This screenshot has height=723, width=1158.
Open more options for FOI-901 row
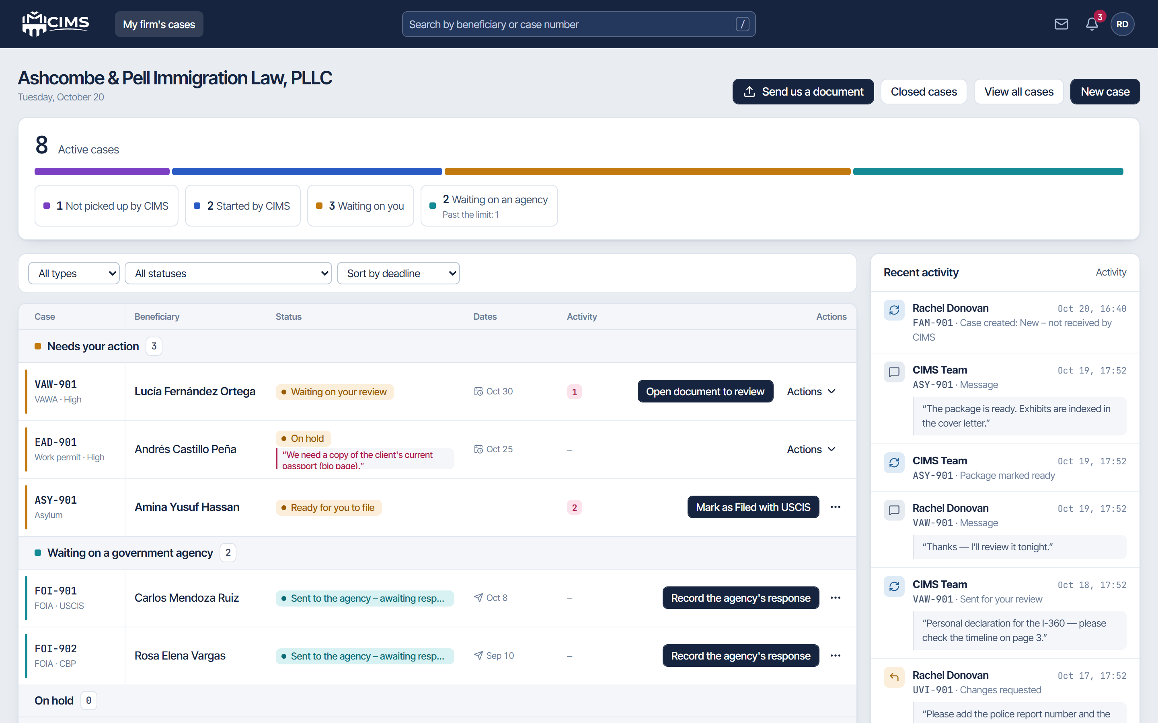[x=836, y=598]
